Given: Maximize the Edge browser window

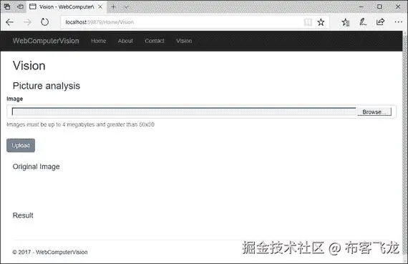Looking at the screenshot, I should pyautogui.click(x=379, y=6).
